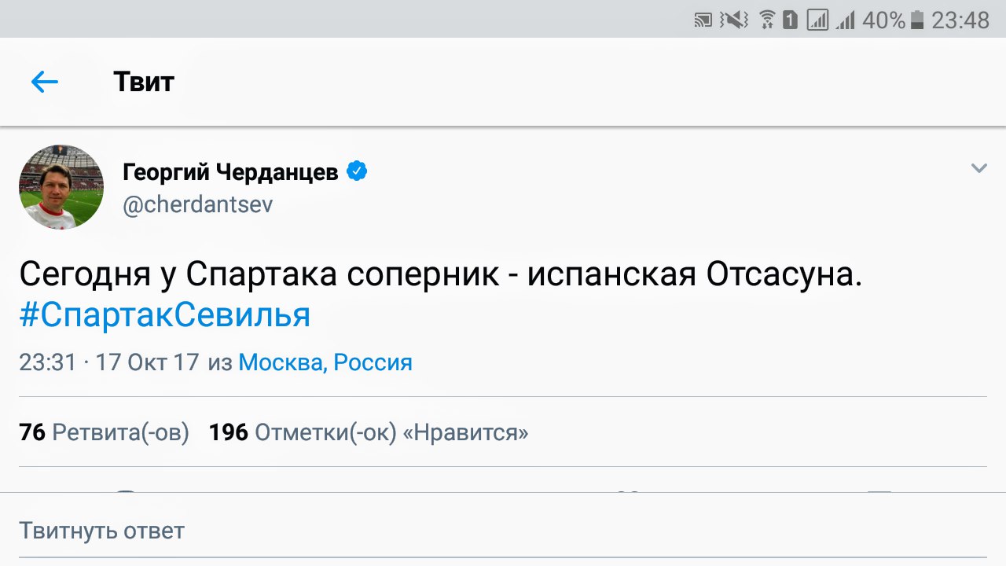Image resolution: width=1006 pixels, height=566 pixels.
Task: View the 196 «Нравится» likes list
Action: tap(368, 432)
